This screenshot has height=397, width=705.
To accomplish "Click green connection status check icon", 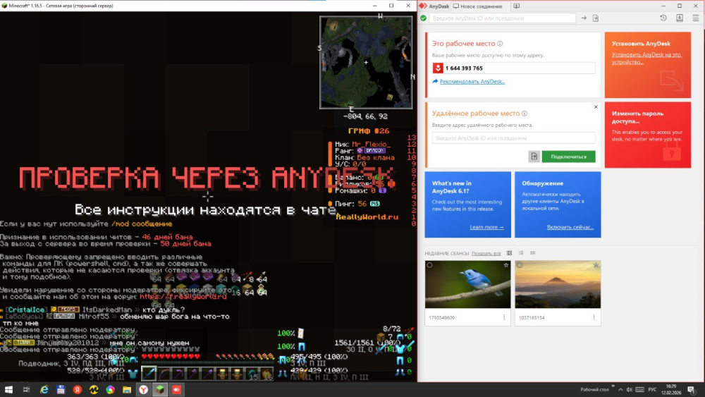I will pyautogui.click(x=423, y=18).
